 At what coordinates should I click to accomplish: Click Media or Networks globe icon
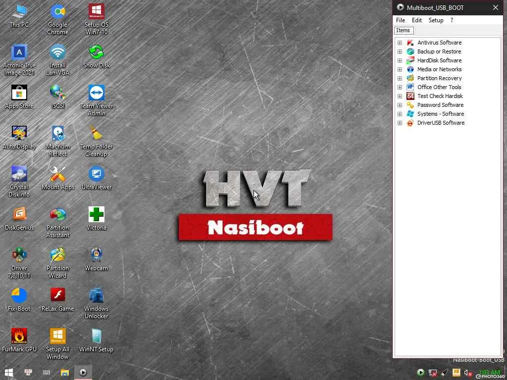[410, 69]
